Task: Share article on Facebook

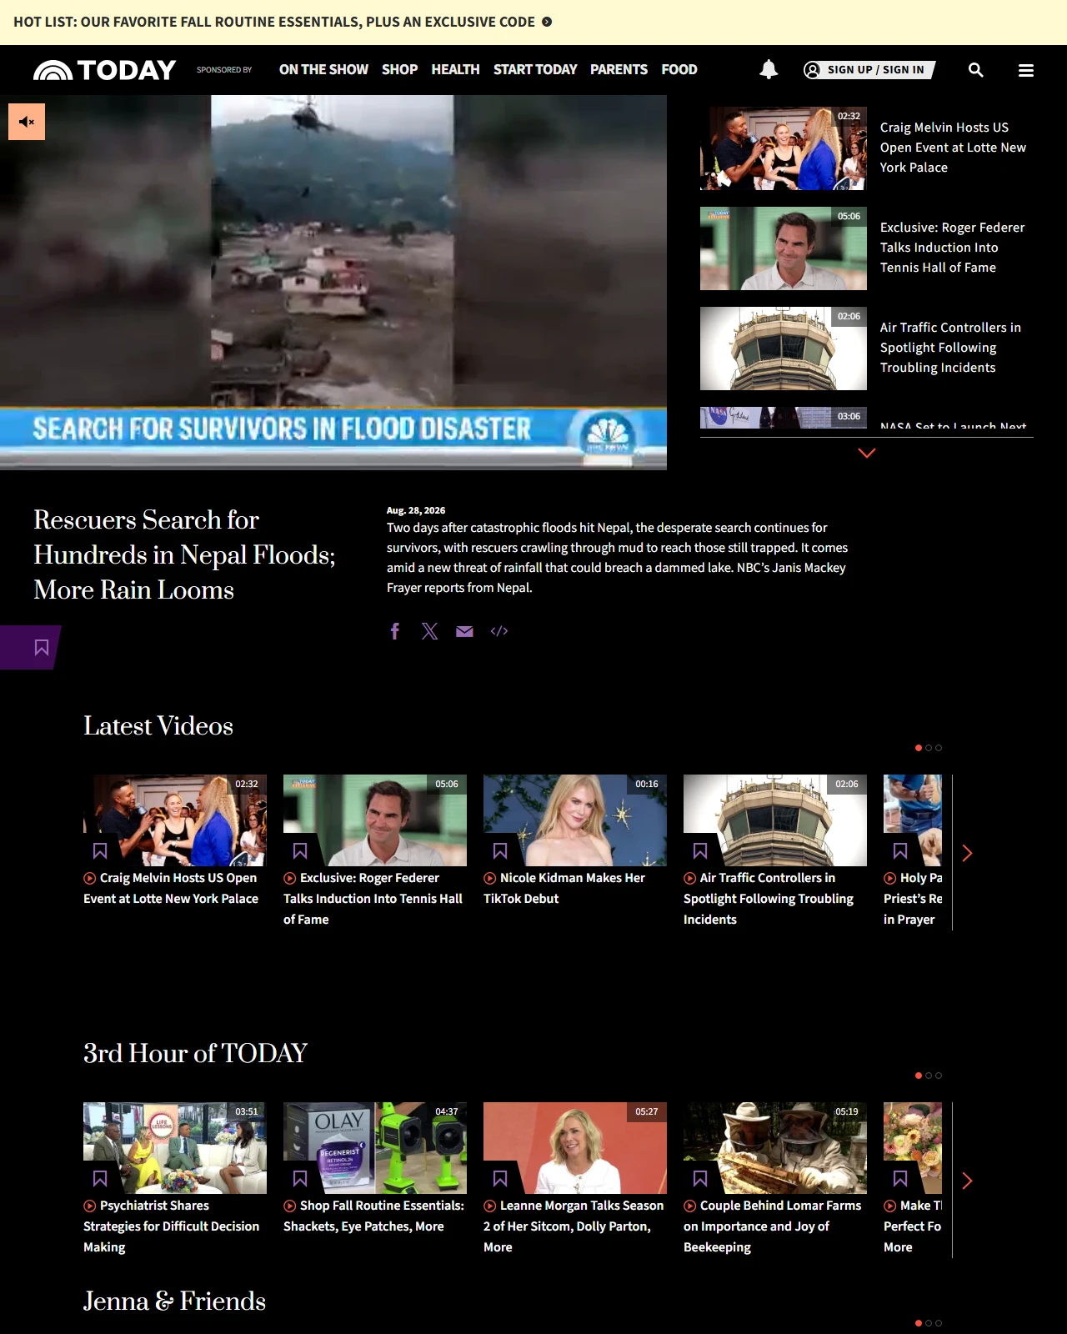Action: click(395, 631)
